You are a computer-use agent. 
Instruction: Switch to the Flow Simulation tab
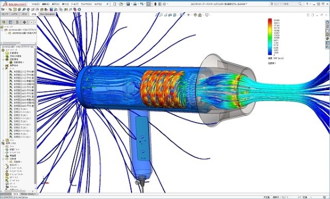pos(47,14)
